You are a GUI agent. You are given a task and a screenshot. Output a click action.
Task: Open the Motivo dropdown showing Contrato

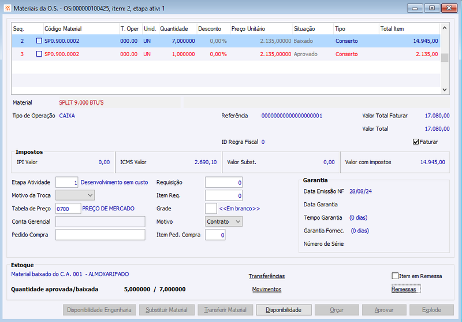pos(223,221)
